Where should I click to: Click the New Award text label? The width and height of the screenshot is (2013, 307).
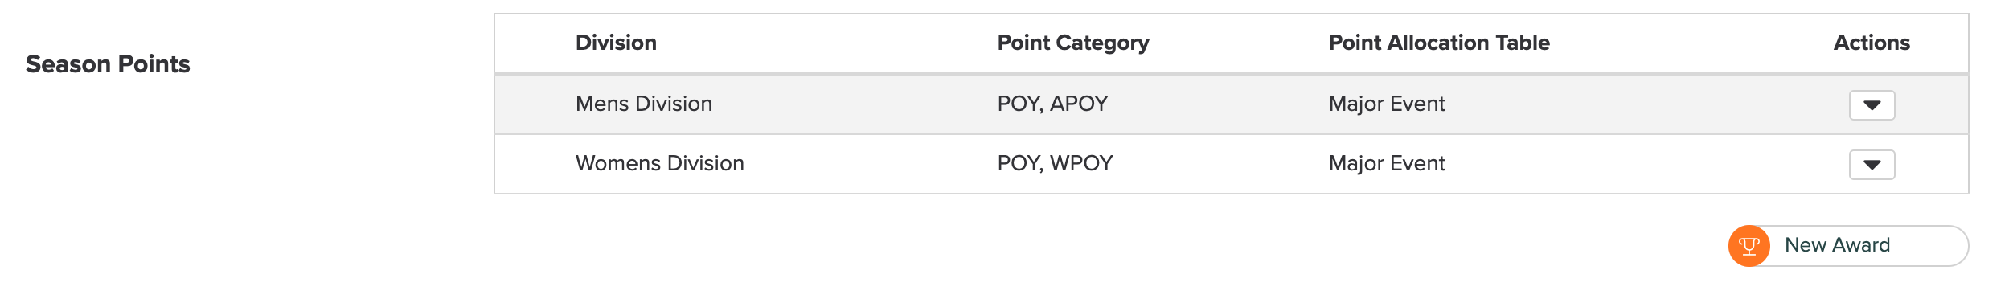tap(1837, 245)
